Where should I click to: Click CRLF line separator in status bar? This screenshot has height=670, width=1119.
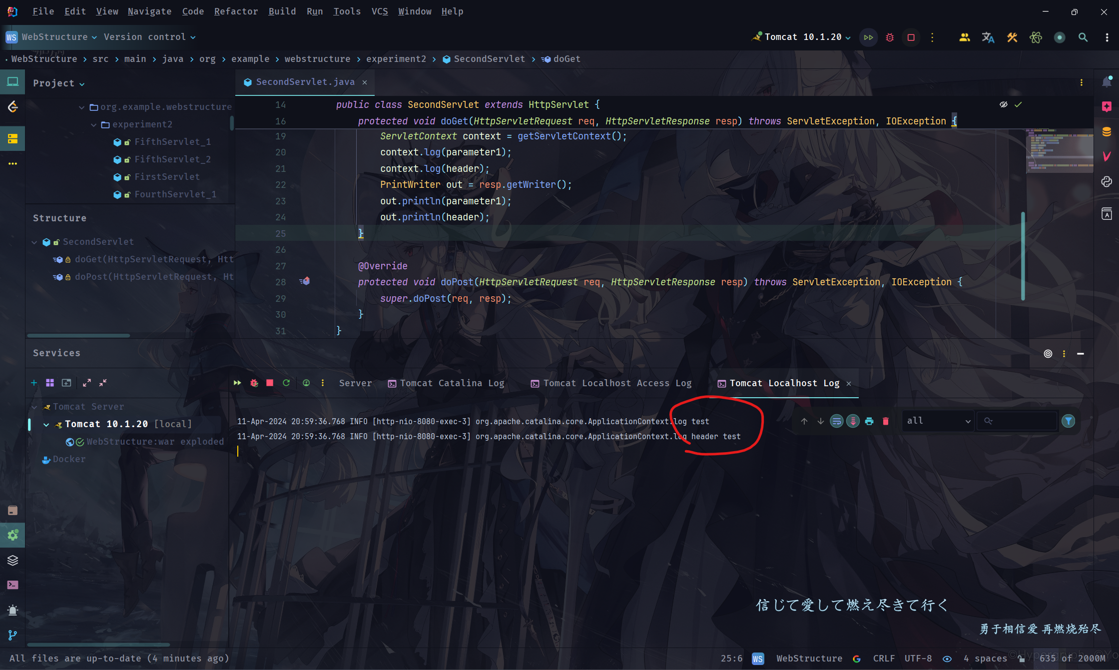click(x=884, y=659)
